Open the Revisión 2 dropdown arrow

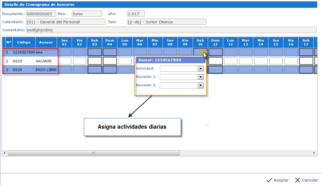201,85
